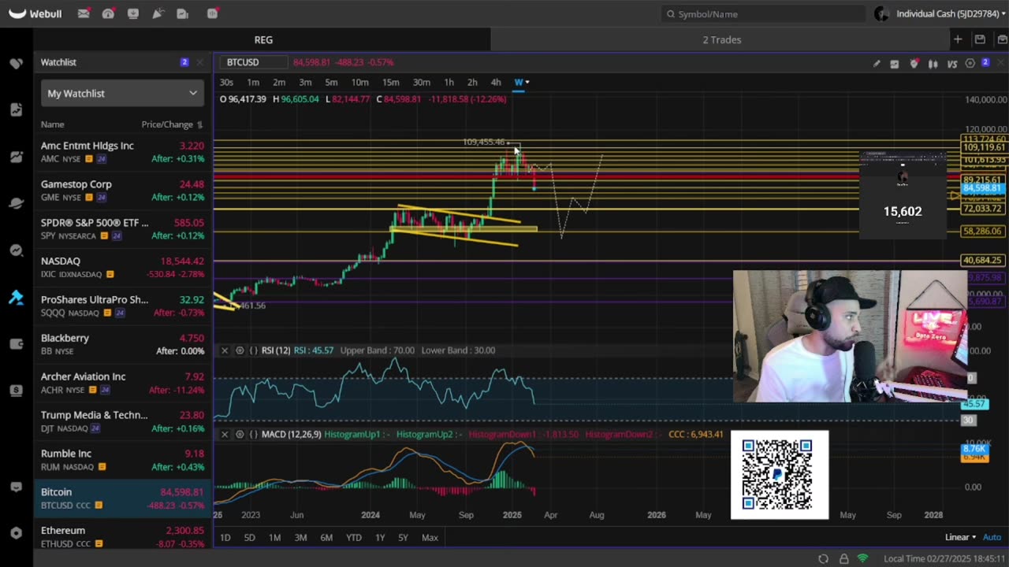Click the Watchlist panel link badge 2
The width and height of the screenshot is (1009, 567).
point(184,62)
